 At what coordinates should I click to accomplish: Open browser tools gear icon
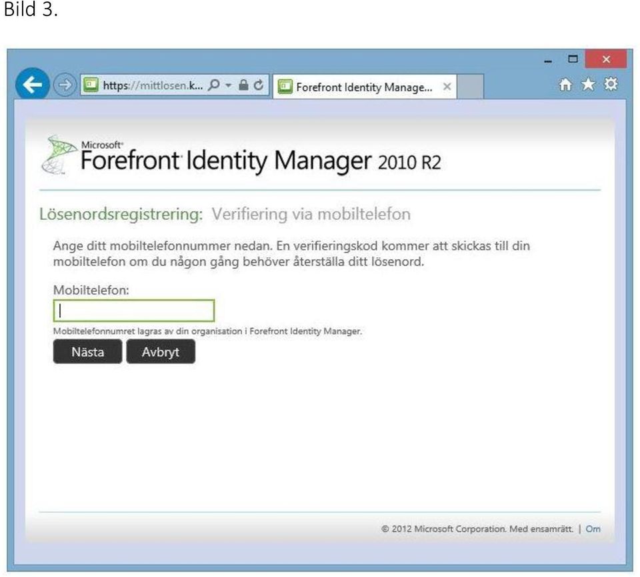coord(611,84)
